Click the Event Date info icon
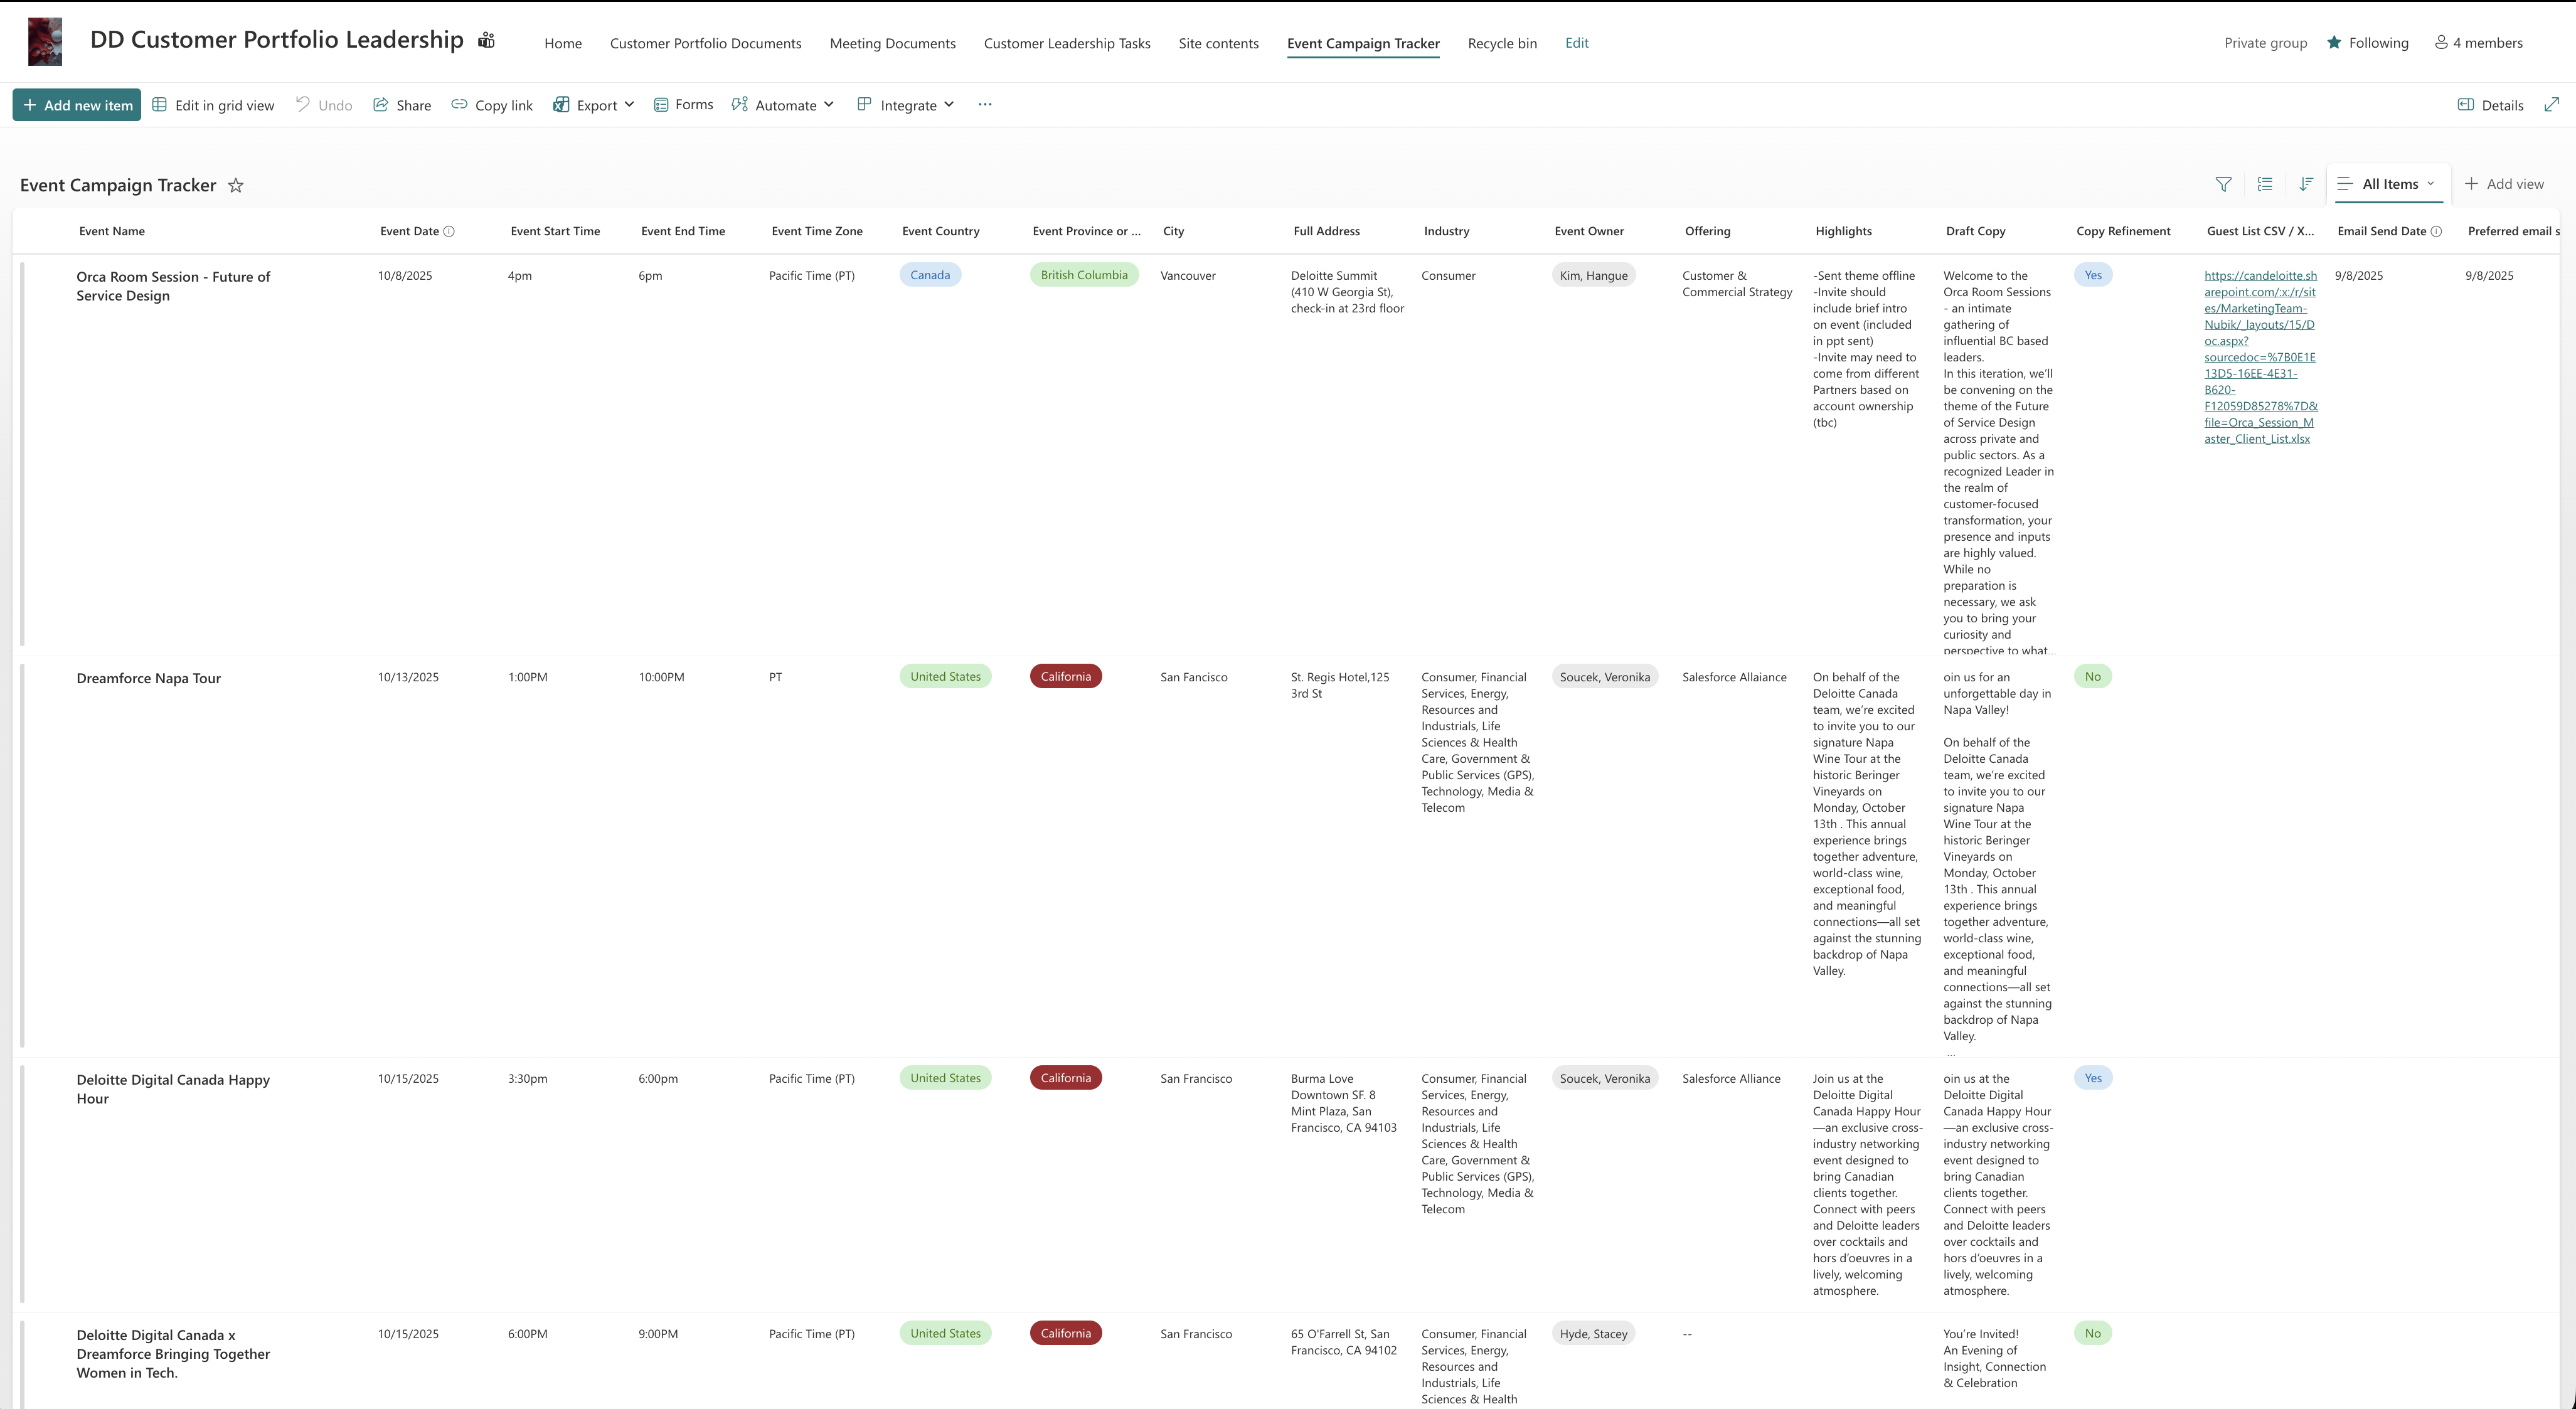 coord(449,231)
